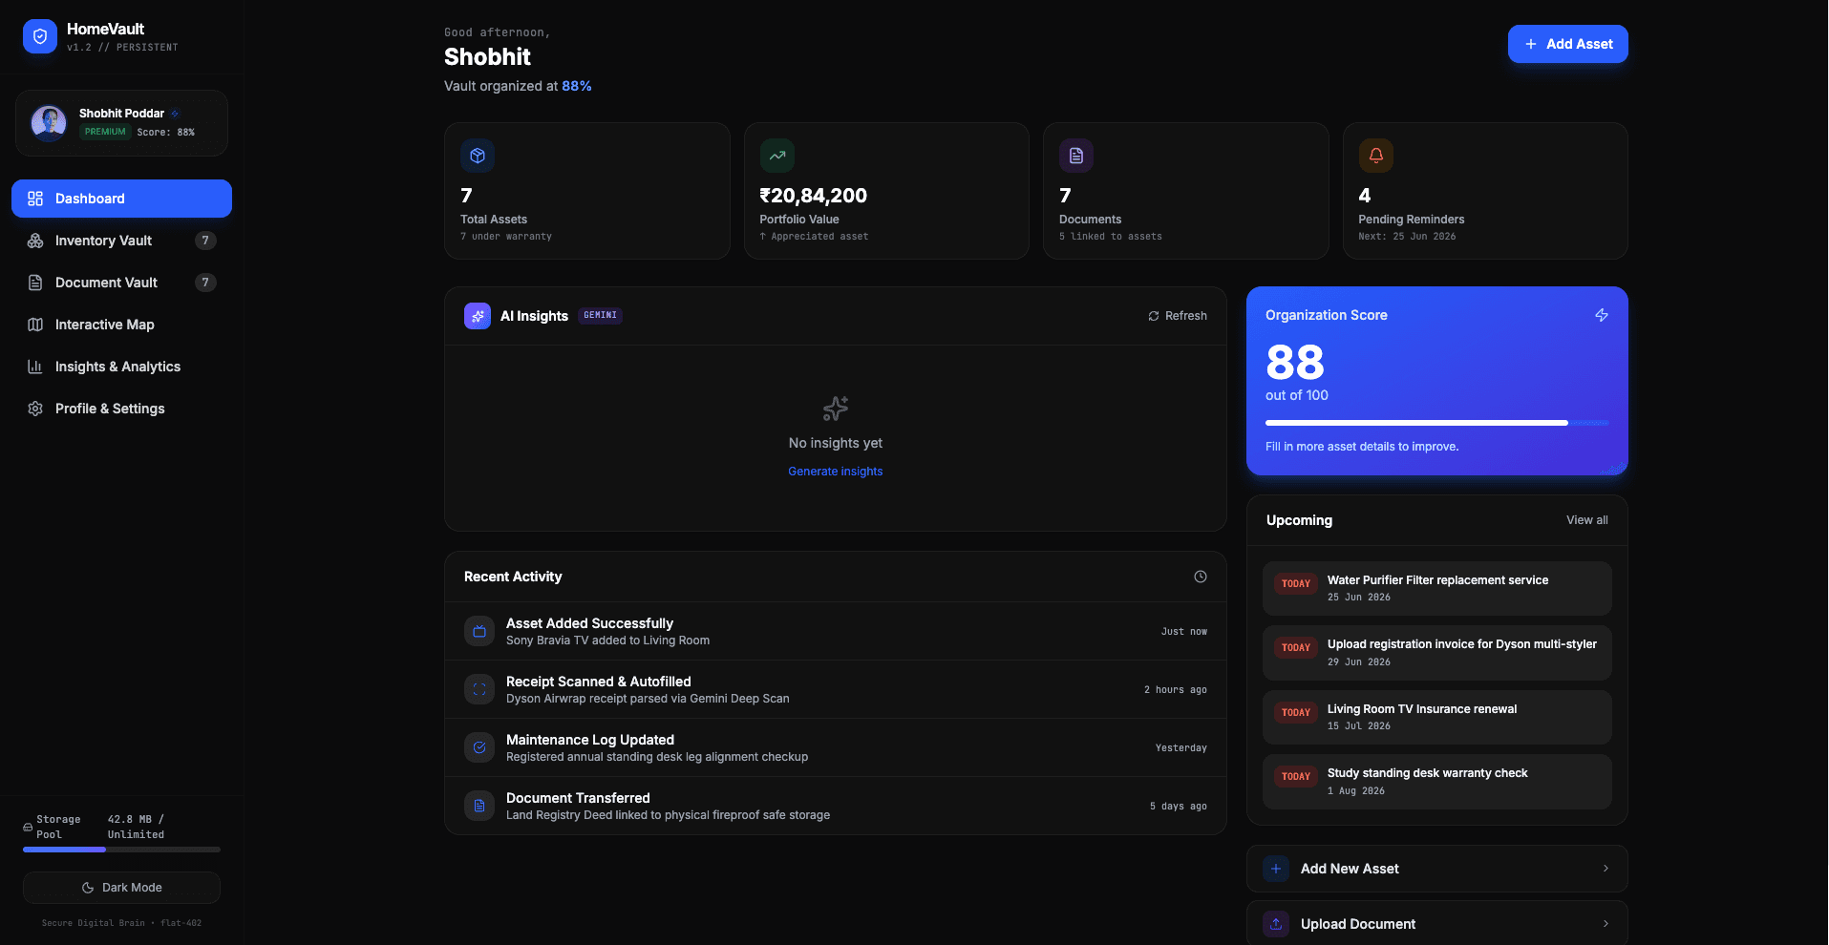Refresh the AI Insights panel
This screenshot has height=945, width=1829.
tap(1178, 316)
